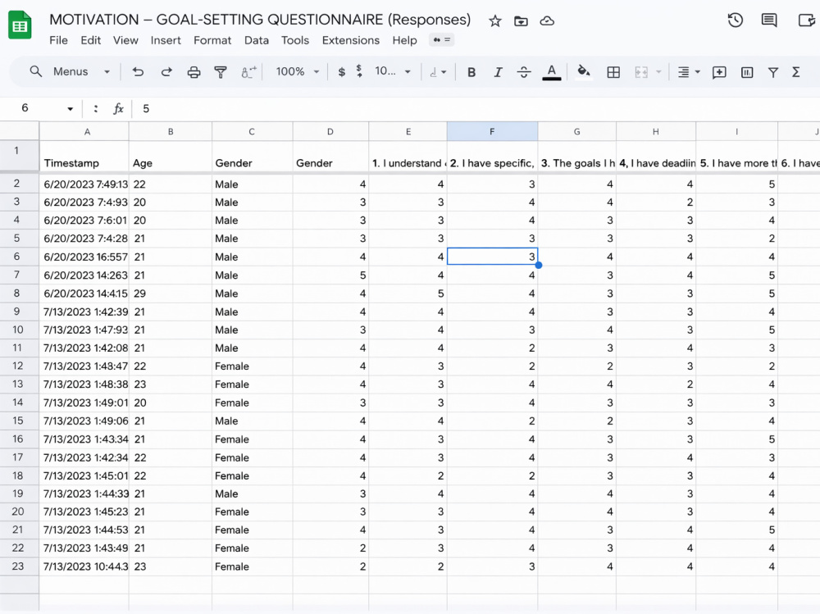Select column A header

[x=84, y=132]
